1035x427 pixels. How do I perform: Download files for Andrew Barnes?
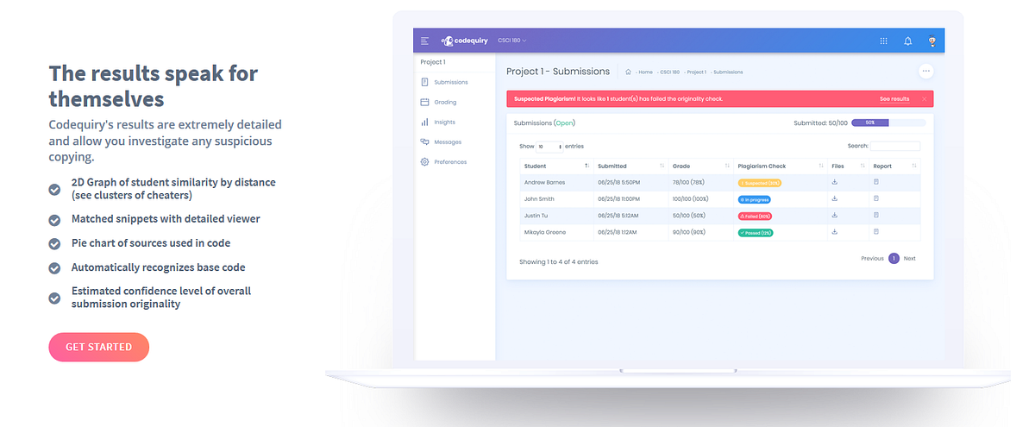(834, 182)
